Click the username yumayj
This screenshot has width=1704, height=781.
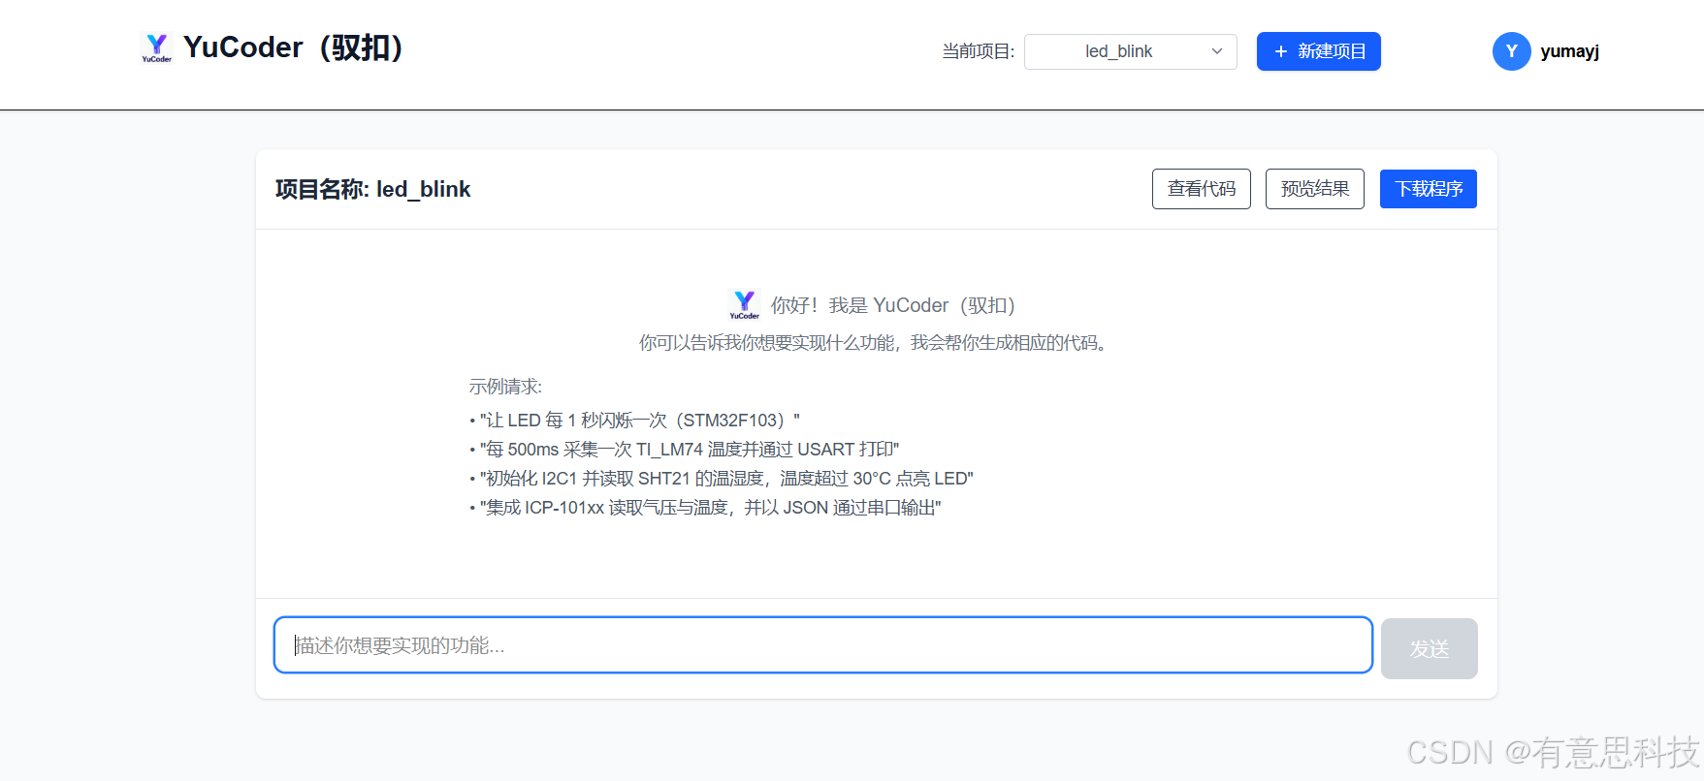tap(1569, 51)
